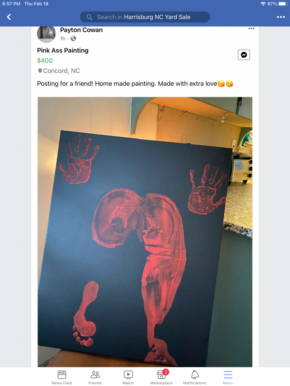Click the public globe privacy icon
The image size is (290, 386).
tap(73, 39)
